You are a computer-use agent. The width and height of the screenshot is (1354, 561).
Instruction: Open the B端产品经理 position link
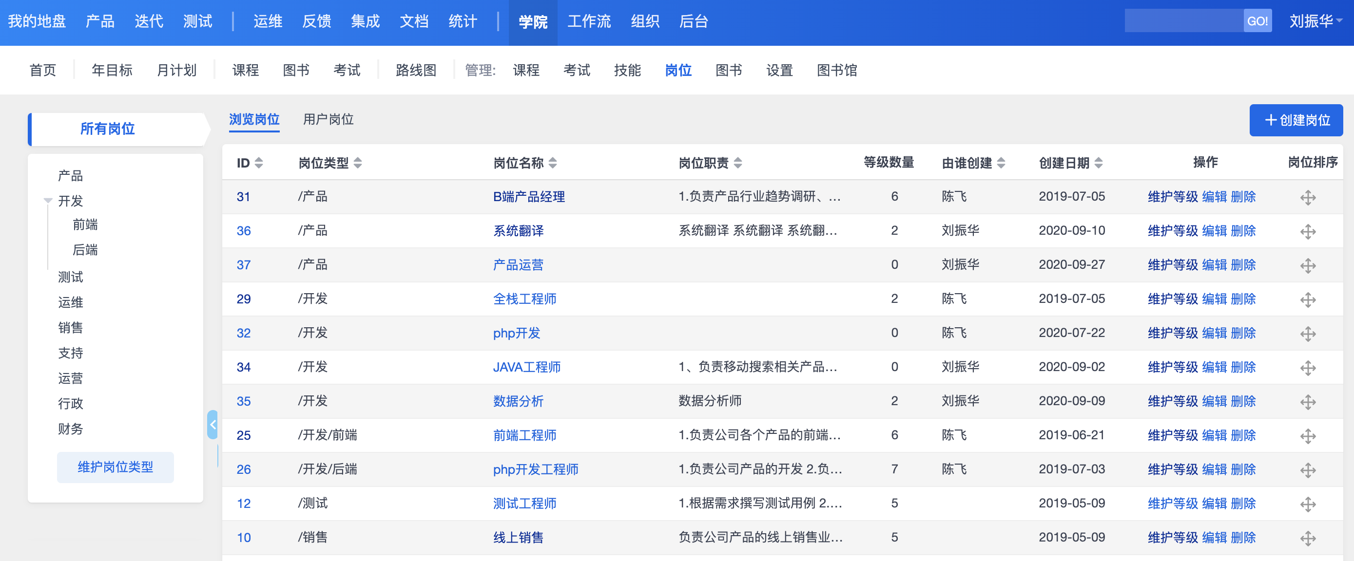pos(529,196)
